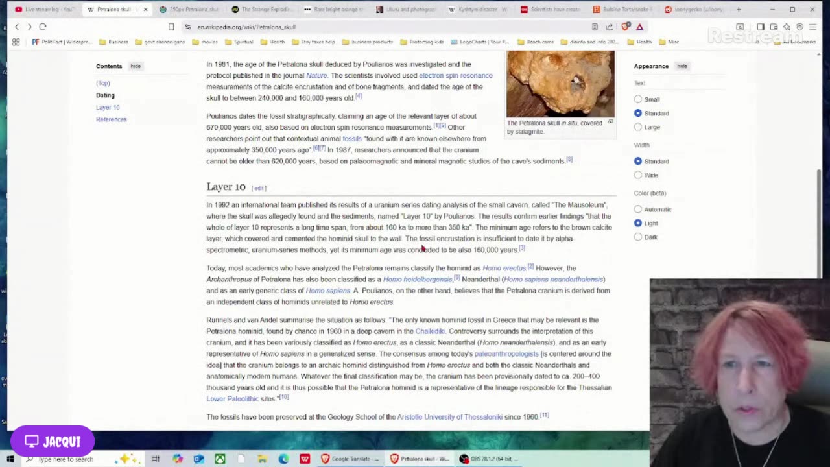The height and width of the screenshot is (467, 830).
Task: Click the browser forward arrow
Action: [x=29, y=27]
